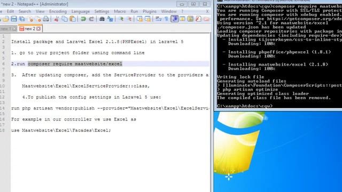Screen dimensions: 342x192
Task: Click the User Defined Language icon
Action: coord(182,19)
